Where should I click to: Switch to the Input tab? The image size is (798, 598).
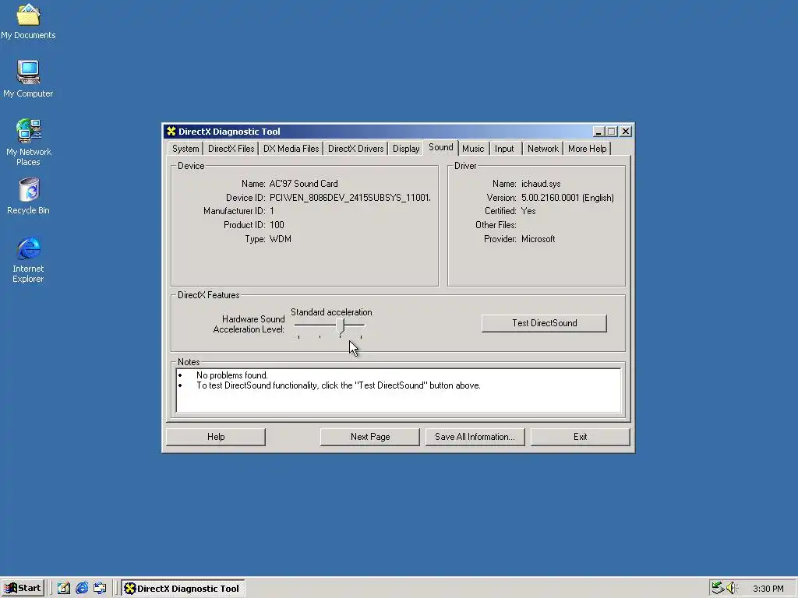(x=504, y=149)
